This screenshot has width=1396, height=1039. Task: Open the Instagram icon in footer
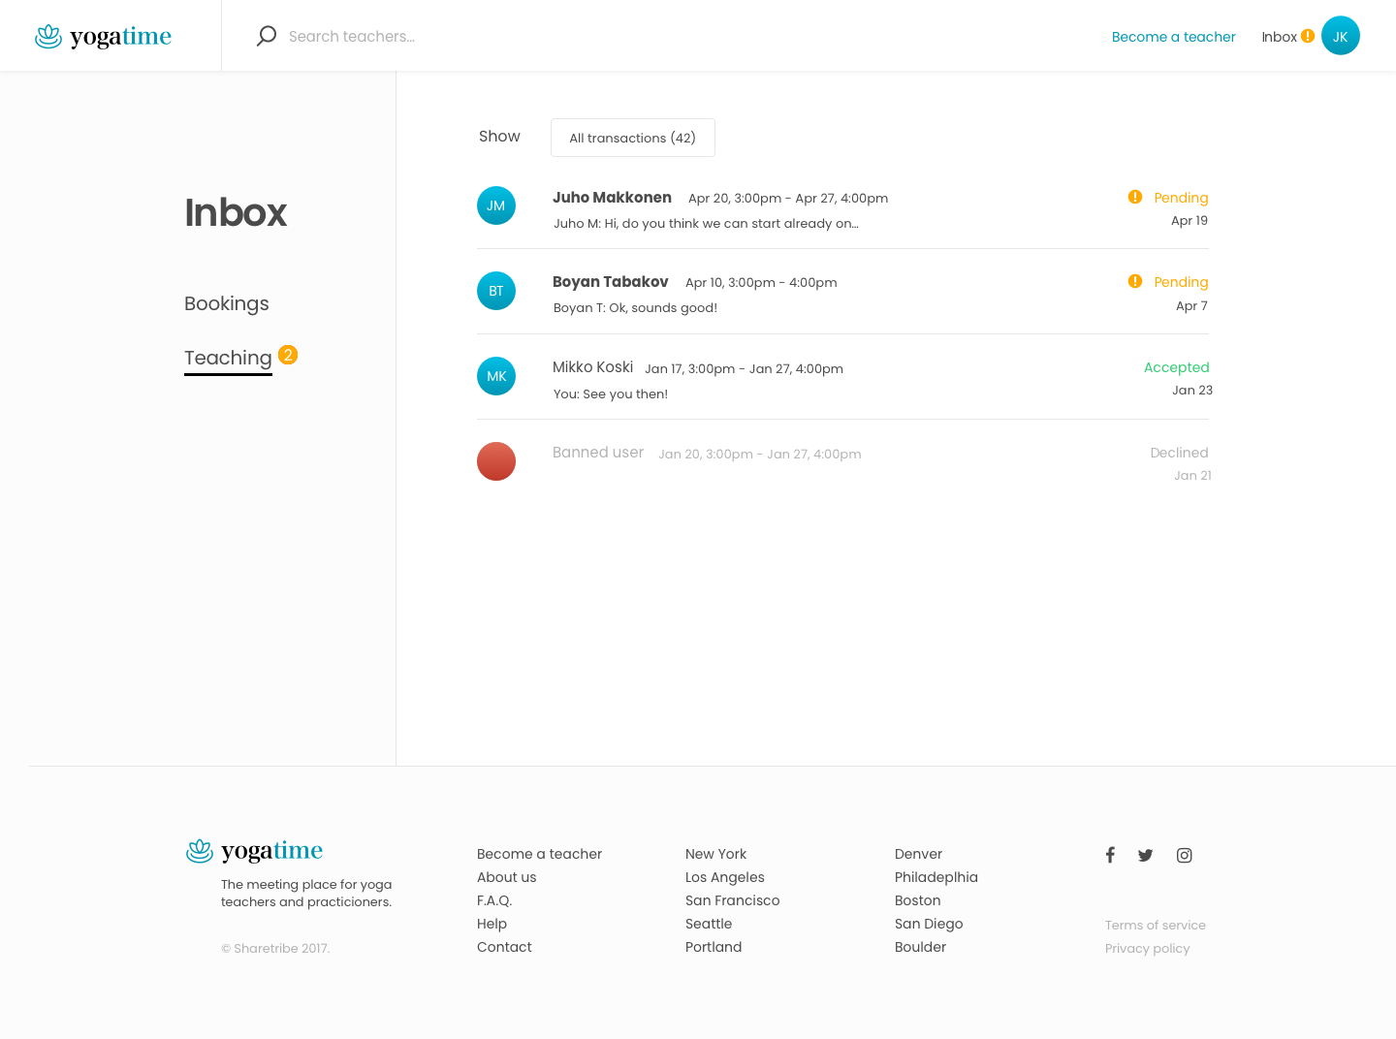(1184, 855)
